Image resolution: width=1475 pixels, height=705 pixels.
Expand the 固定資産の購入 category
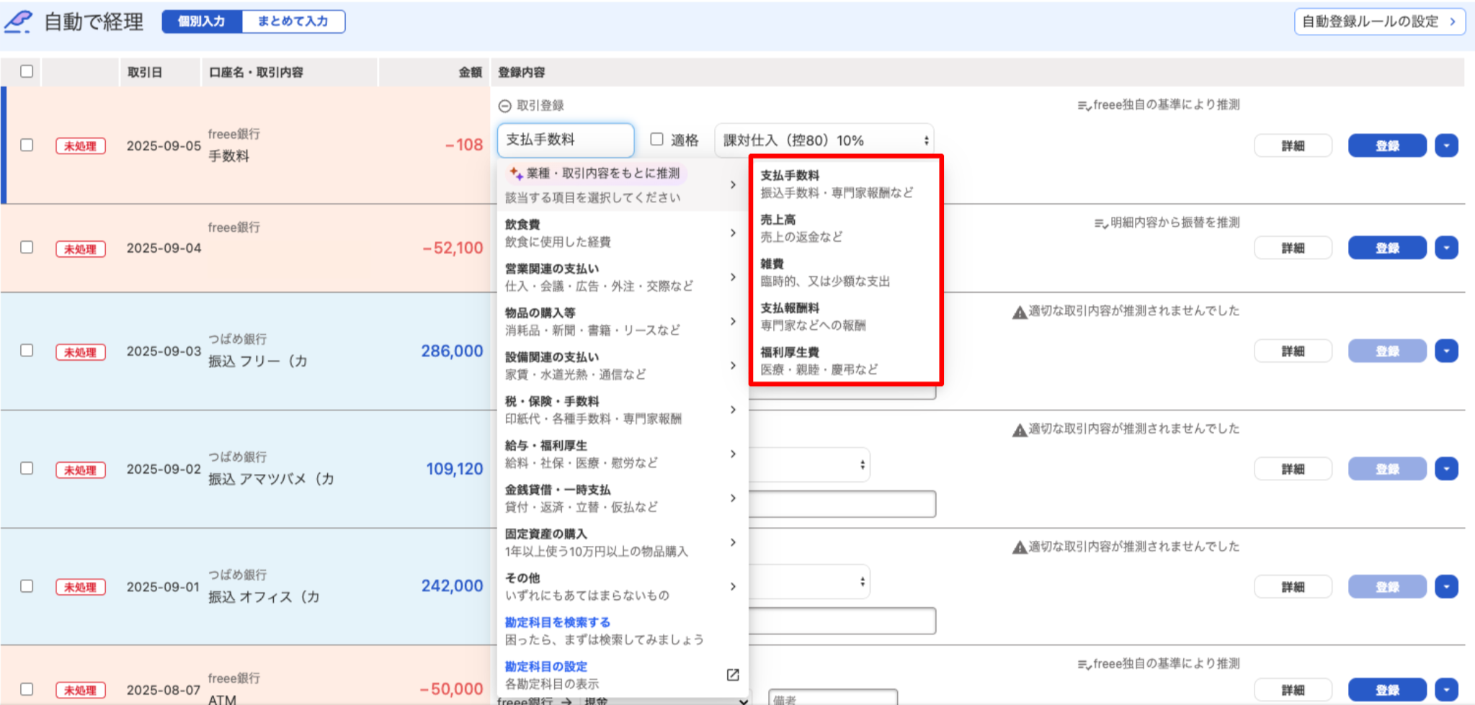point(621,542)
